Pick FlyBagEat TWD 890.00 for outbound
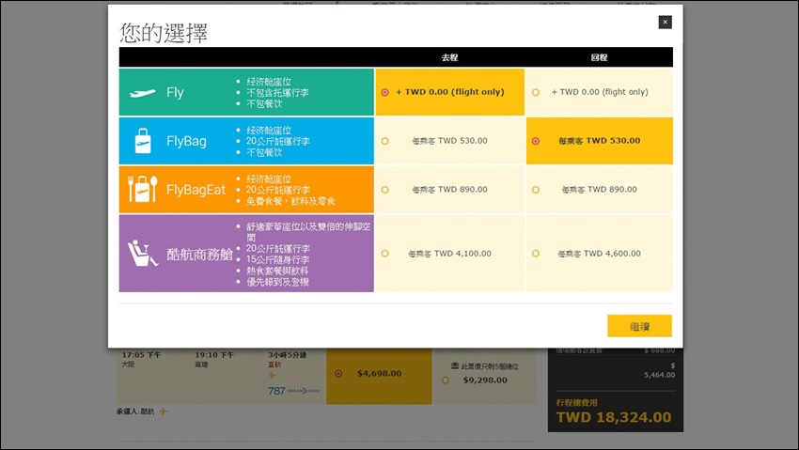 tap(385, 190)
